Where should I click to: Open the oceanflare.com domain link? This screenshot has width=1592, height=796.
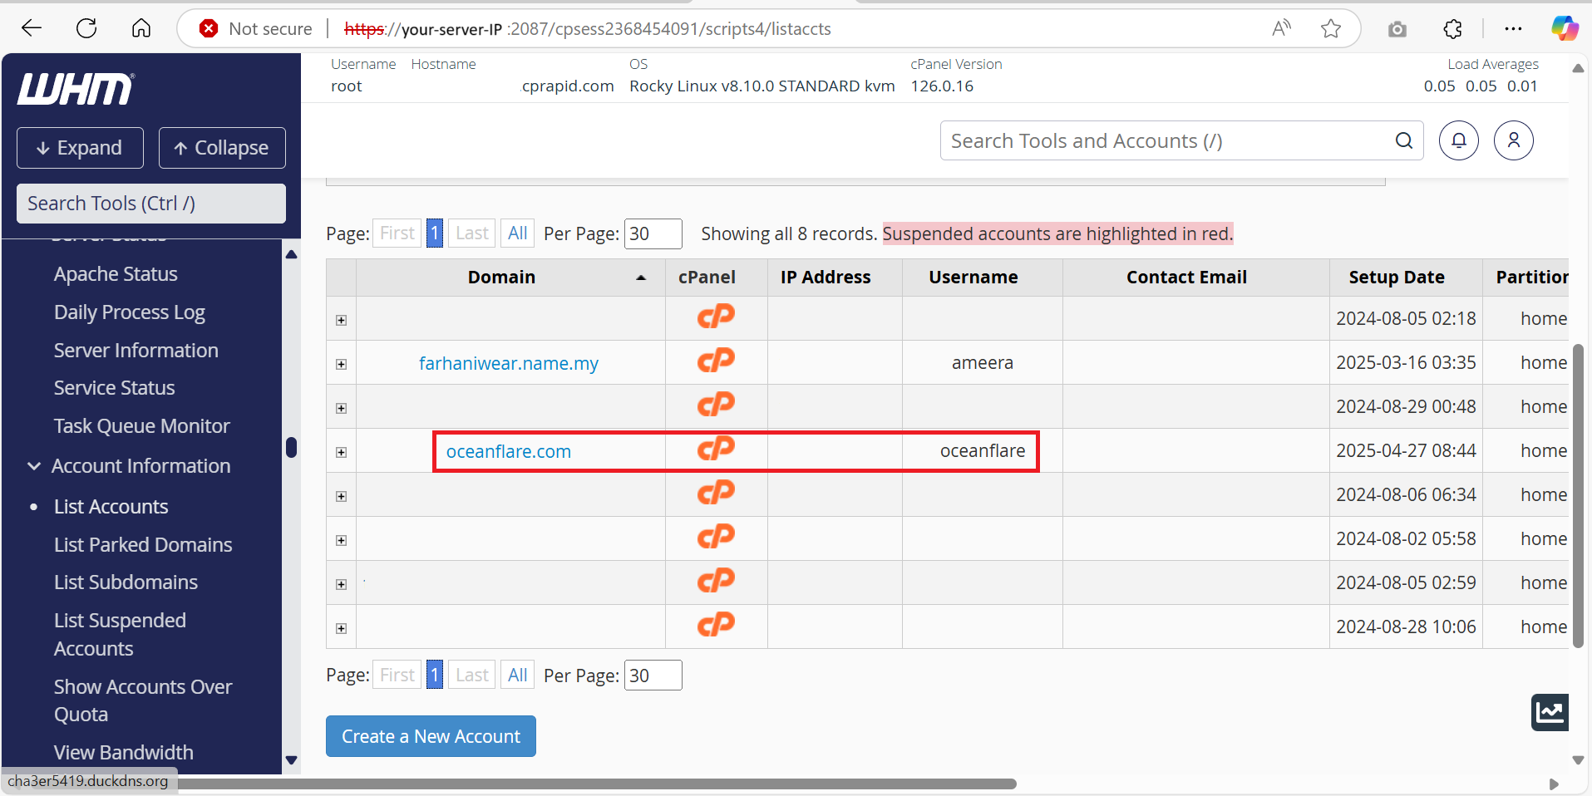pyautogui.click(x=509, y=451)
